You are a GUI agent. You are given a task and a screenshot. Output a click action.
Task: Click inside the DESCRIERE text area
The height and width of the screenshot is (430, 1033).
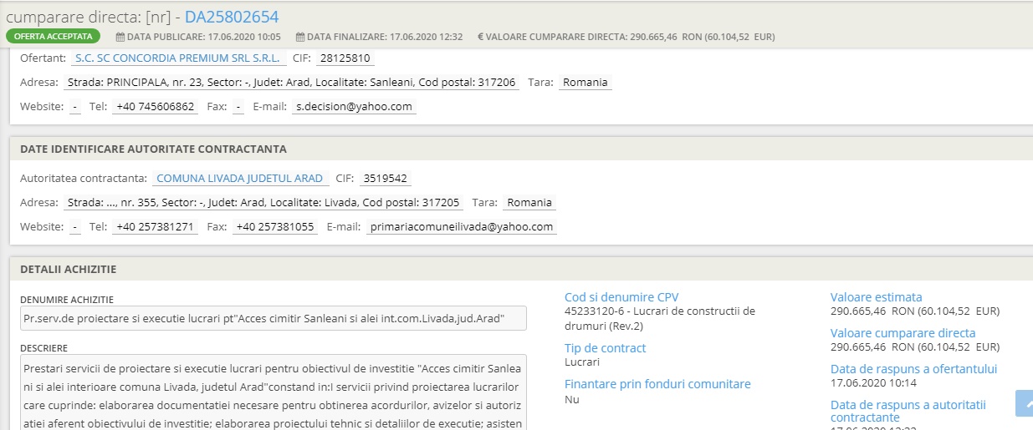click(274, 392)
